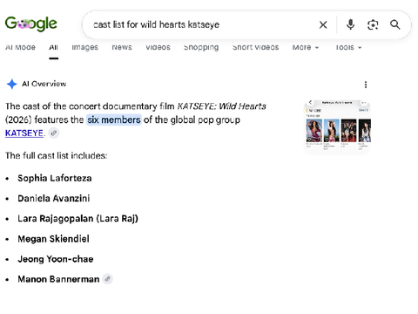Viewport: 418px width, 314px height.
Task: Start voice search with microphone icon
Action: pyautogui.click(x=351, y=24)
